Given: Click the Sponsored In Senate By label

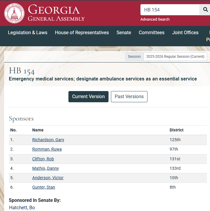Looking at the screenshot, I should coord(35,200).
